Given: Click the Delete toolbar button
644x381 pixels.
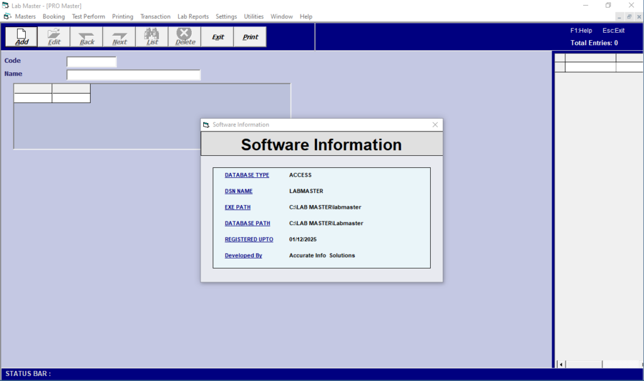Looking at the screenshot, I should (185, 37).
